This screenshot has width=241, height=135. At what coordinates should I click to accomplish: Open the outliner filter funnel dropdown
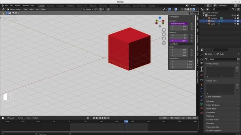pos(234,9)
